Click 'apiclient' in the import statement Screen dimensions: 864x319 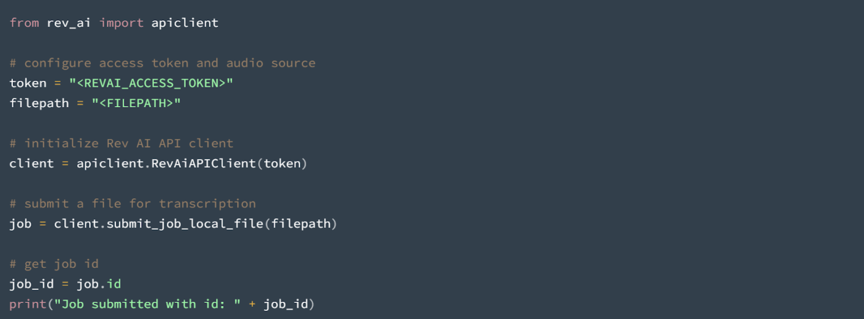click(185, 23)
